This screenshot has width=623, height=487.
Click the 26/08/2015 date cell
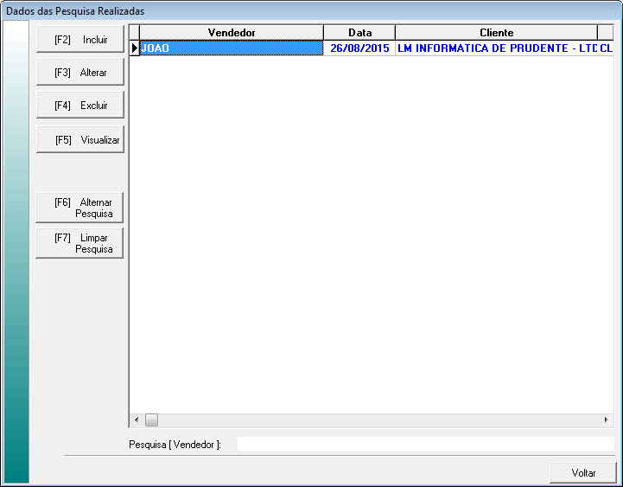(359, 48)
